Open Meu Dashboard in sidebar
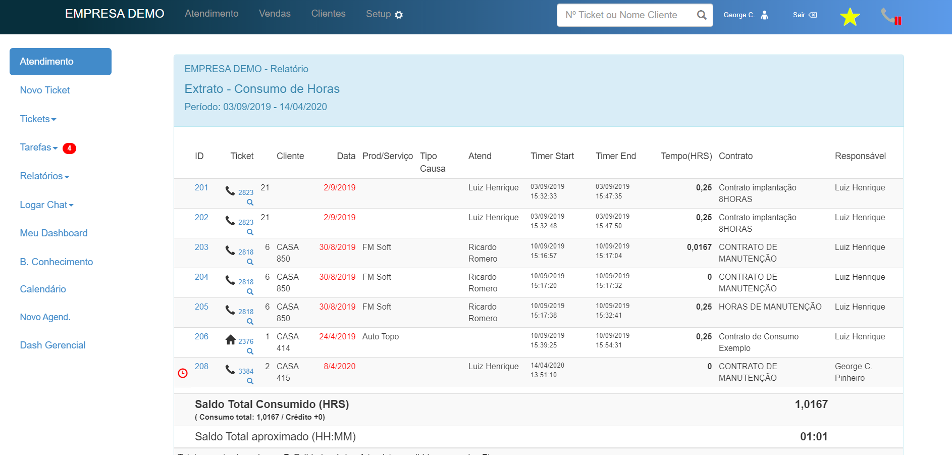Viewport: 952px width, 455px height. point(54,233)
